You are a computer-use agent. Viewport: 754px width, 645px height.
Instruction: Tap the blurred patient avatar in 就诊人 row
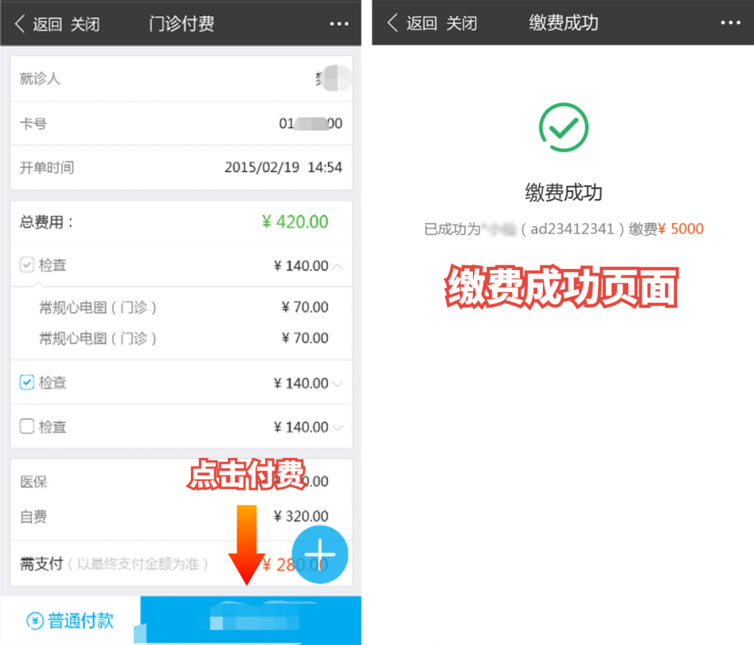pyautogui.click(x=336, y=78)
